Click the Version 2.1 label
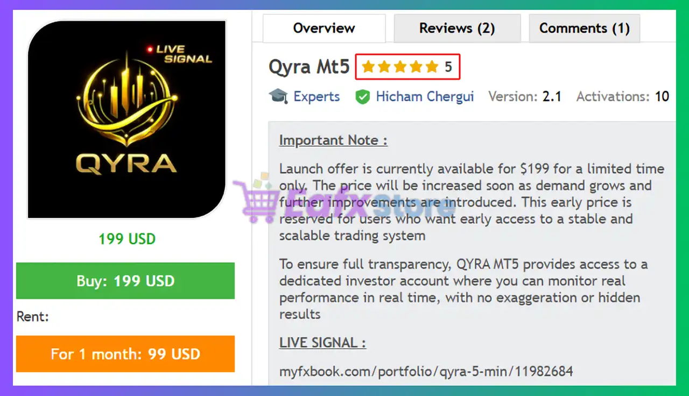This screenshot has height=396, width=689. 525,97
